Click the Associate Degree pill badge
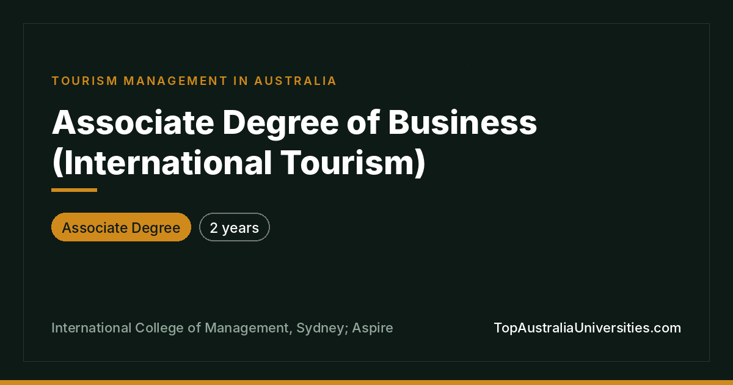 tap(121, 227)
